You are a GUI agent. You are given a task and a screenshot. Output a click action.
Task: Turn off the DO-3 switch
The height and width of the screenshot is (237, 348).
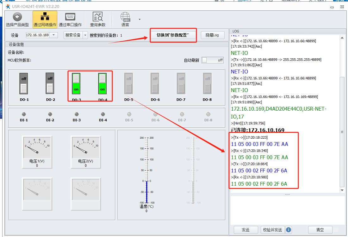pyautogui.click(x=76, y=84)
